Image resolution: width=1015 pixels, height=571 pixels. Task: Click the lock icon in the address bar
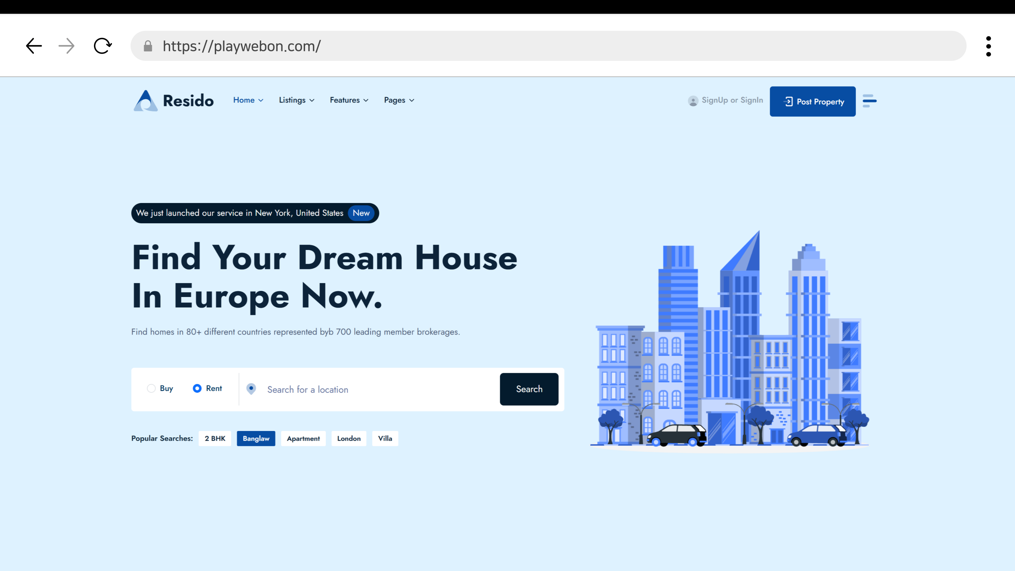pos(148,46)
